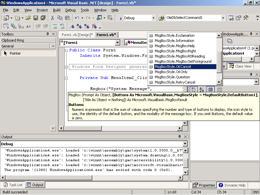Undo the last action
260x195 pixels.
coord(77,18)
